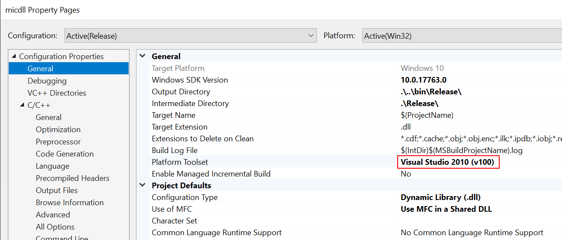Select the All Options tree item
Screen dimensions: 562x240
pos(55,227)
